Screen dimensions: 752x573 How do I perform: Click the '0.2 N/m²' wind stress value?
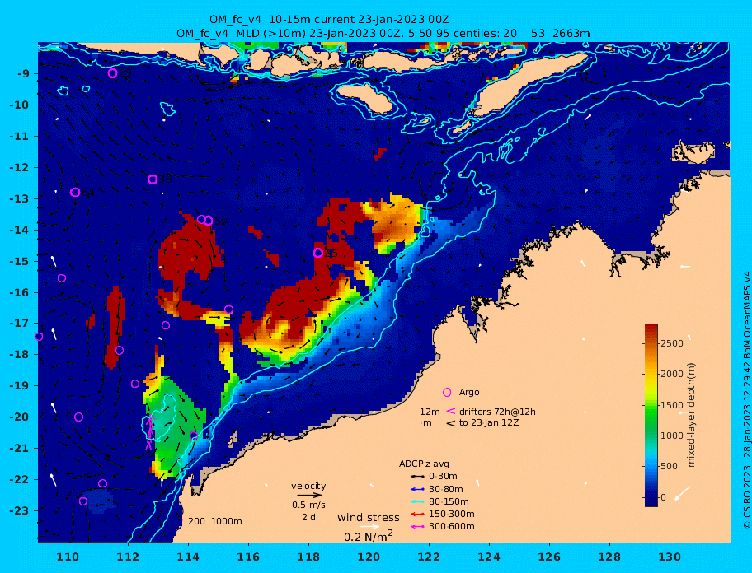(x=369, y=536)
